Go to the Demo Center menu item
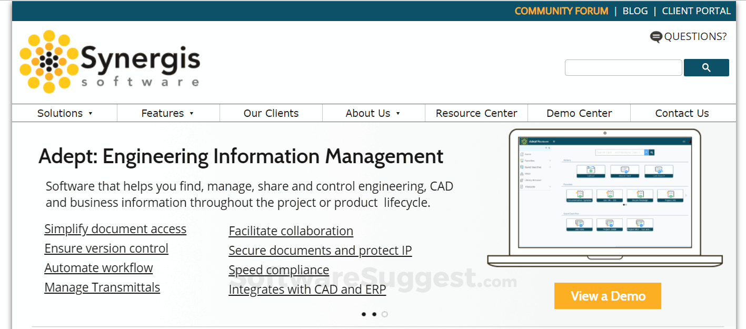The image size is (746, 329). [x=579, y=113]
